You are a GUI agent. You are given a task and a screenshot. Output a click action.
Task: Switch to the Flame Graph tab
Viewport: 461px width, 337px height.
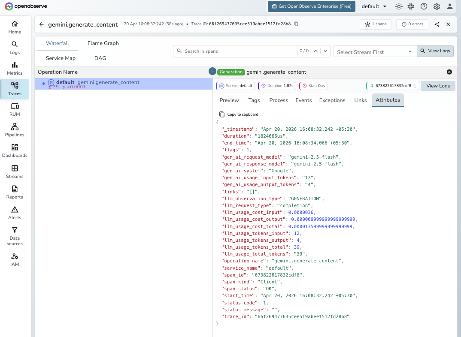pos(103,43)
